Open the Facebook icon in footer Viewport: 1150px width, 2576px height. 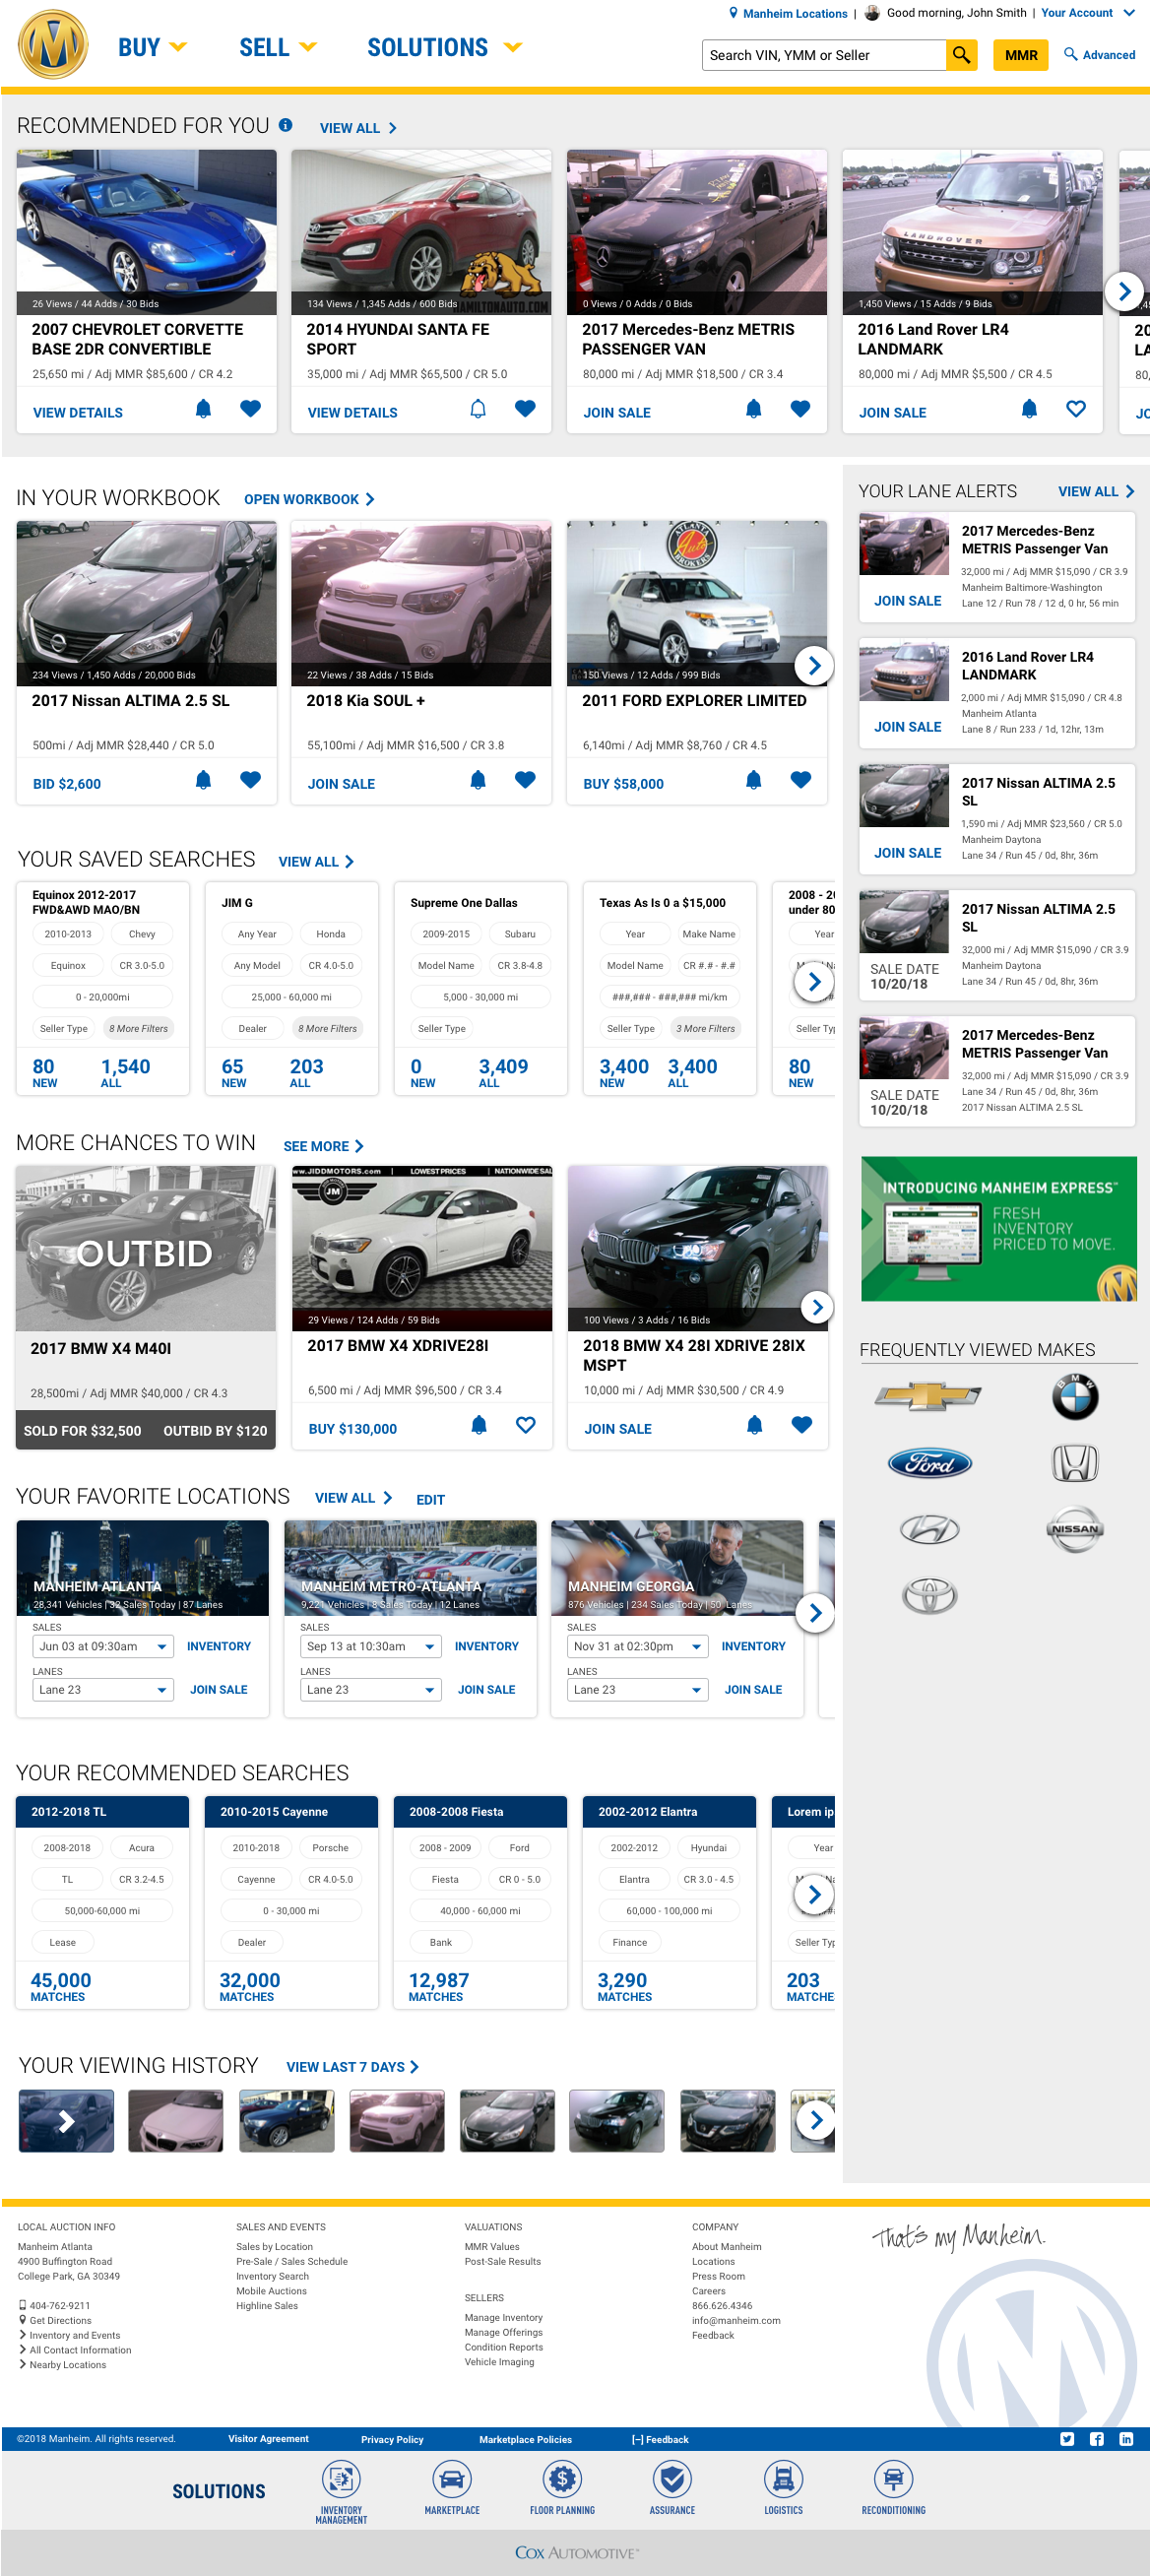1097,2439
